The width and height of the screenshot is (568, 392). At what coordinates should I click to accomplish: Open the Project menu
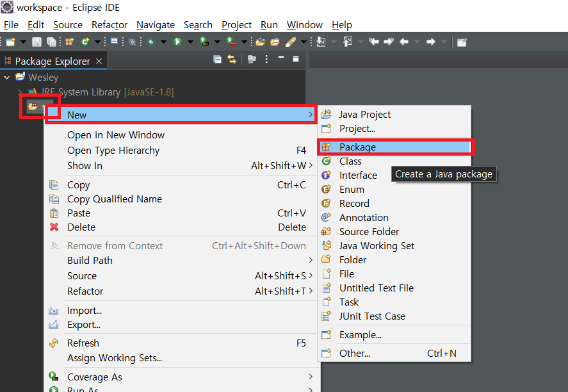pos(236,24)
